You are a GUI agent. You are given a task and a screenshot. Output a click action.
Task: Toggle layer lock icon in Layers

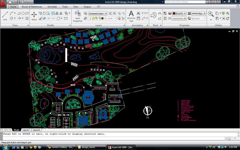tap(100, 18)
